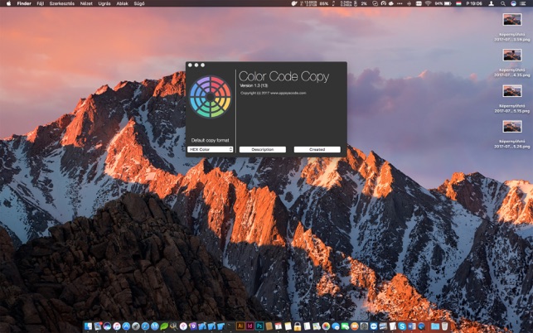Open the Szerkesztés menu
Image resolution: width=533 pixels, height=333 pixels.
[x=62, y=3]
